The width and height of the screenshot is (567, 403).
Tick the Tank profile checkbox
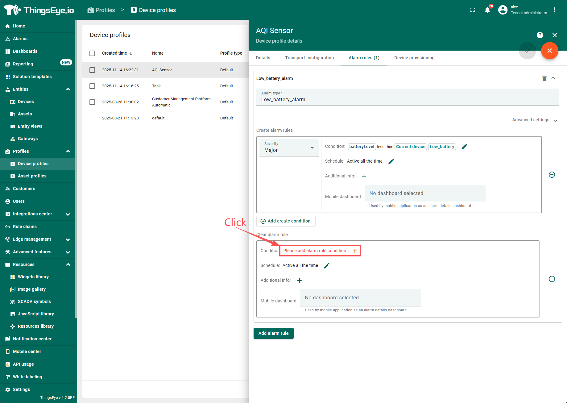(x=92, y=86)
